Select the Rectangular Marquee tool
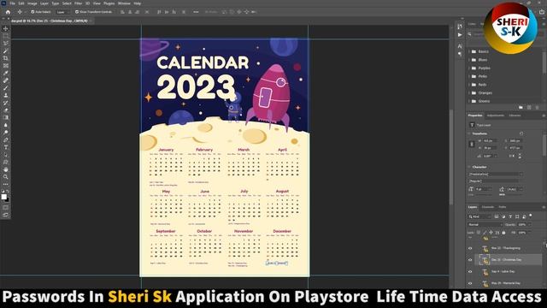 pos(6,36)
